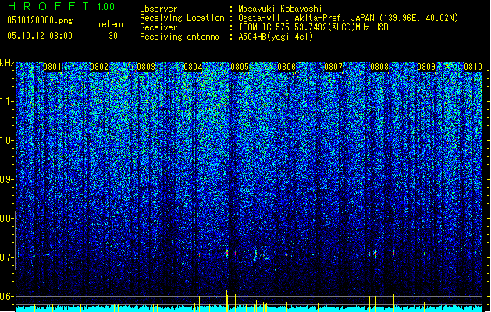Select the file name 0510120800.png
Screen dimensions: 491x312
[x=40, y=20]
